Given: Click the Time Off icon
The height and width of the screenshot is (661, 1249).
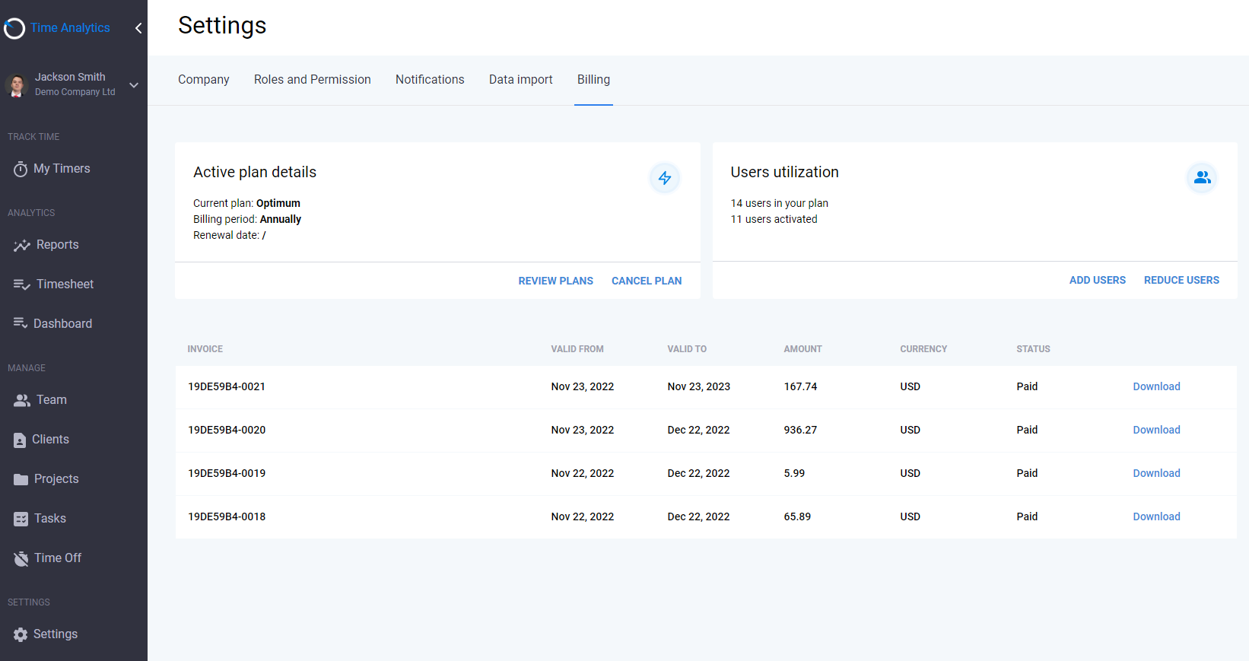Looking at the screenshot, I should tap(21, 558).
